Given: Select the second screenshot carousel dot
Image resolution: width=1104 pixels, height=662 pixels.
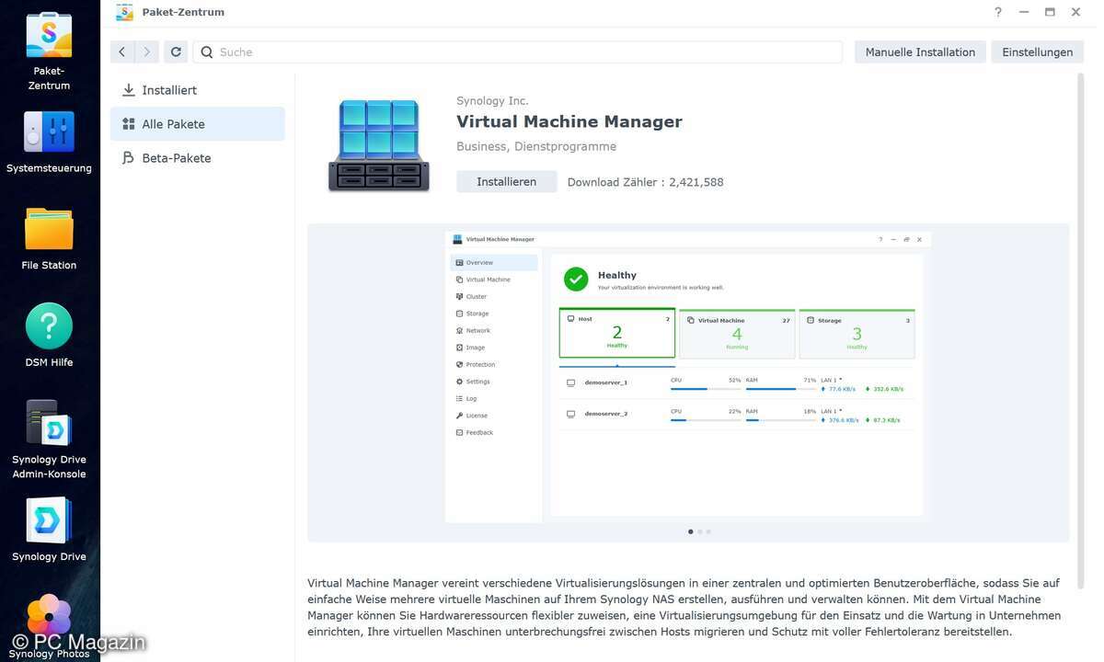Looking at the screenshot, I should [x=699, y=531].
